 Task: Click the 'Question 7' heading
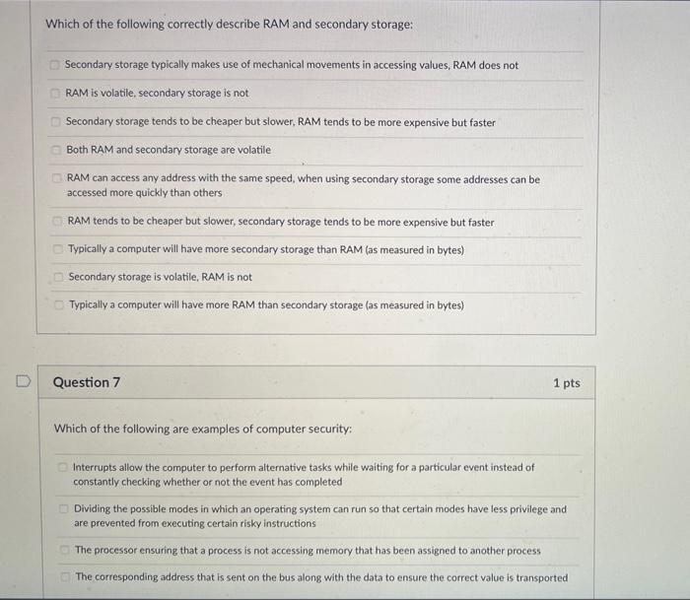(87, 382)
